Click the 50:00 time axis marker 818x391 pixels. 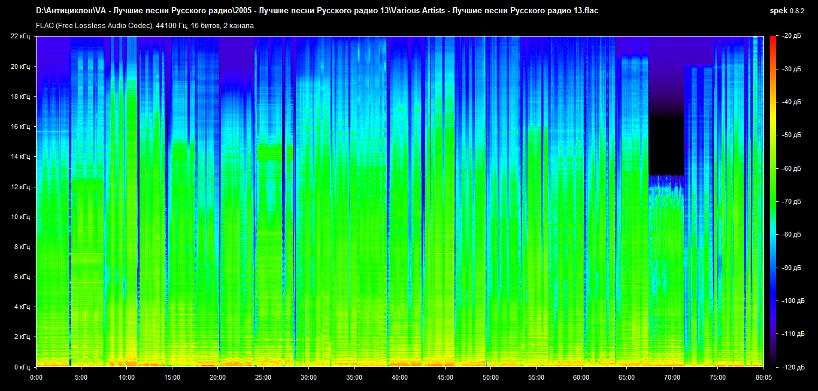tap(490, 377)
